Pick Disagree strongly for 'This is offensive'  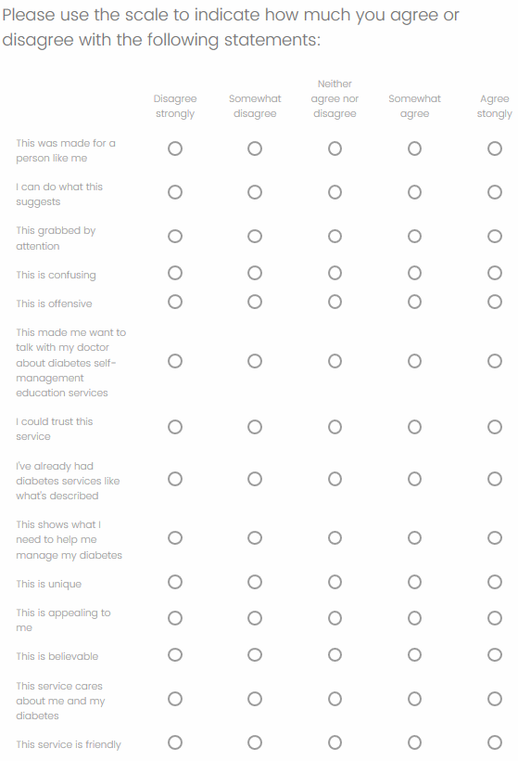pos(175,302)
